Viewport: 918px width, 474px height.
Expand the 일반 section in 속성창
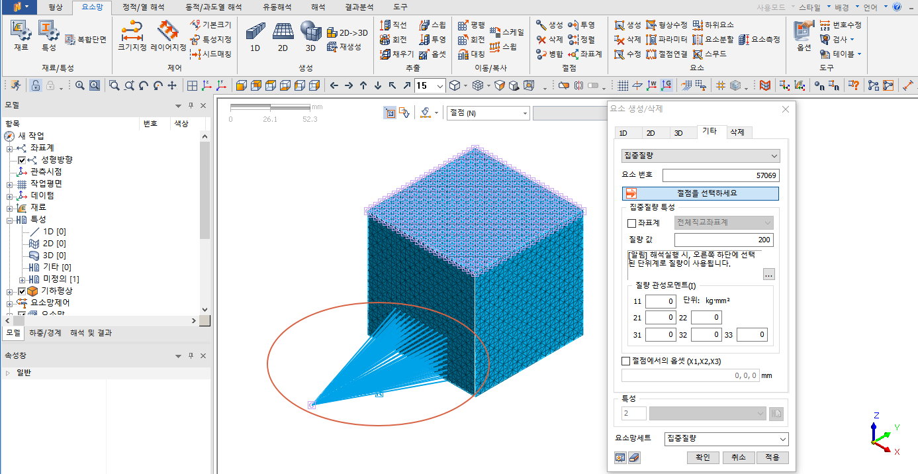coord(8,373)
